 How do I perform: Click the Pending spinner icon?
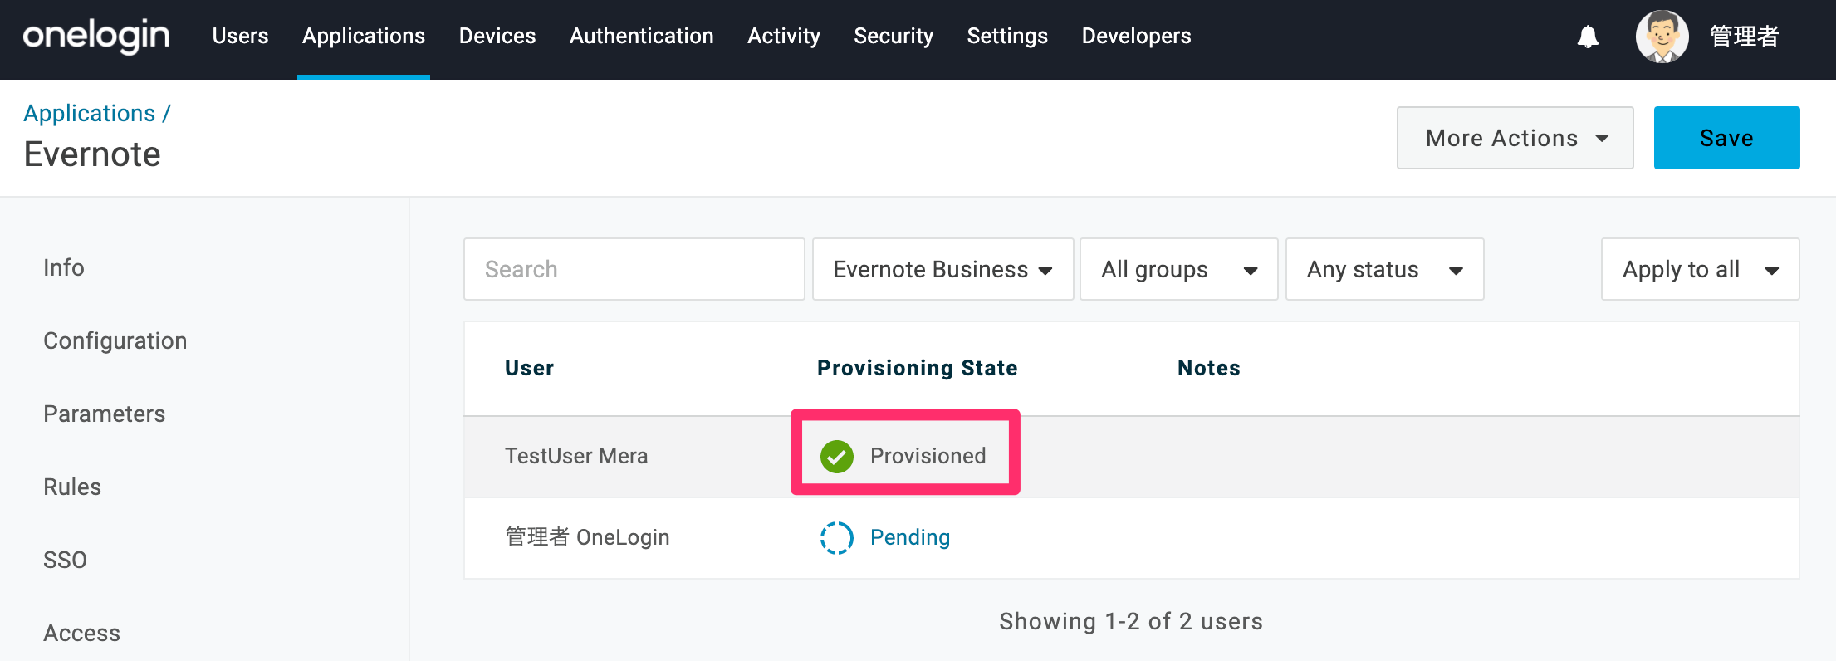pyautogui.click(x=837, y=537)
